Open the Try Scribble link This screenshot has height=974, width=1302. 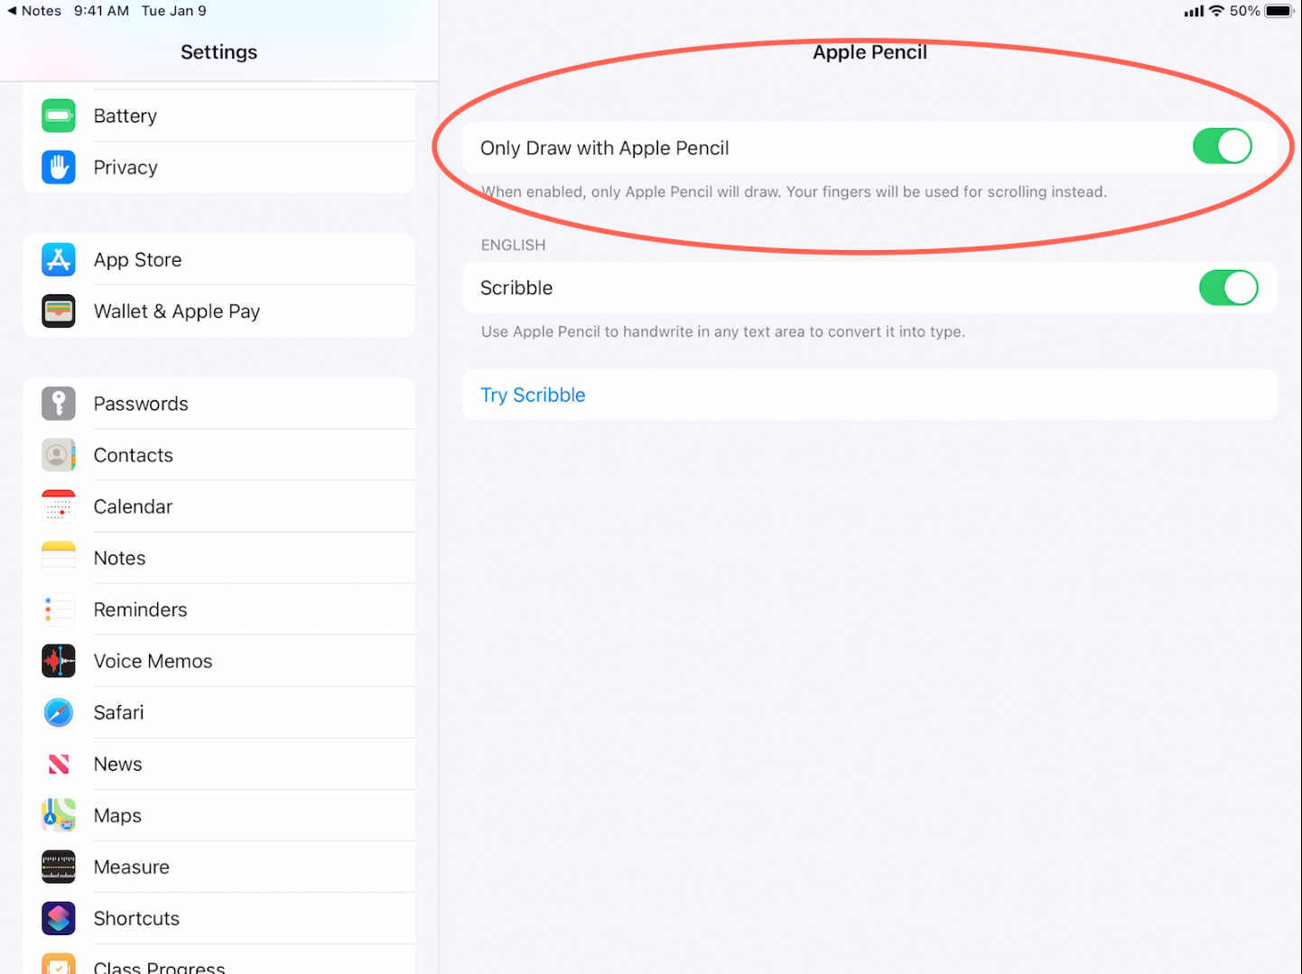coord(533,395)
